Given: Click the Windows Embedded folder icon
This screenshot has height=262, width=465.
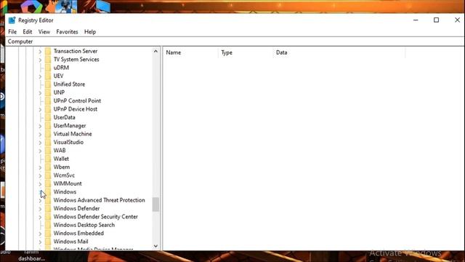Looking at the screenshot, I should click(48, 234).
